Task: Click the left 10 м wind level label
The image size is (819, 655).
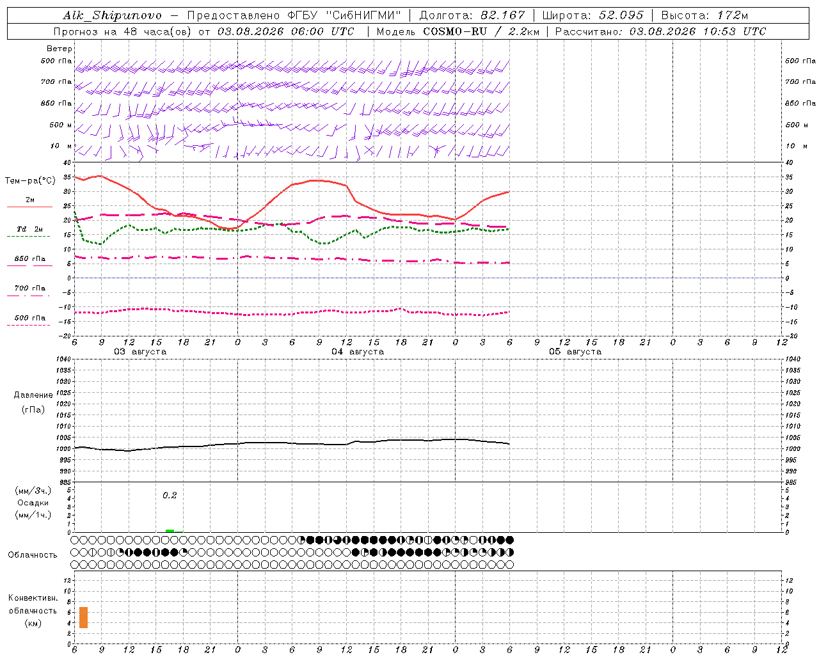Action: point(61,146)
